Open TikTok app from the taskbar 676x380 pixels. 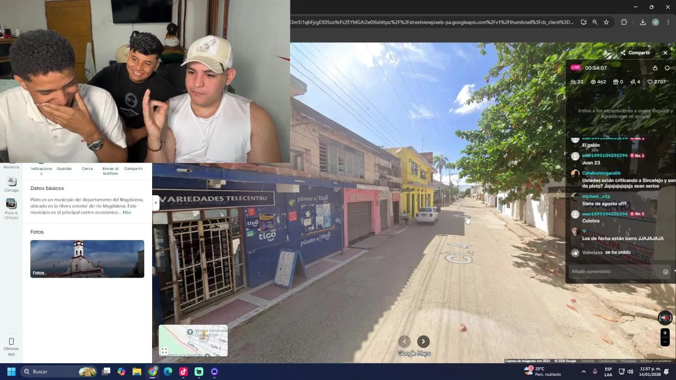pos(183,372)
